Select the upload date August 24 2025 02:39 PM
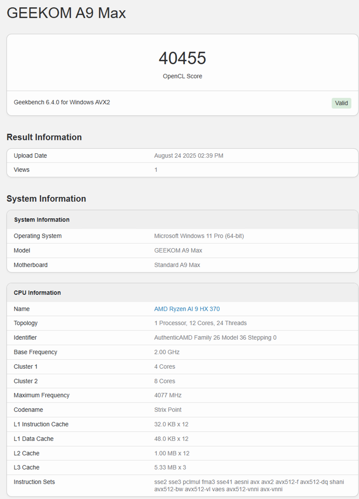The width and height of the screenshot is (359, 499). pyautogui.click(x=189, y=156)
